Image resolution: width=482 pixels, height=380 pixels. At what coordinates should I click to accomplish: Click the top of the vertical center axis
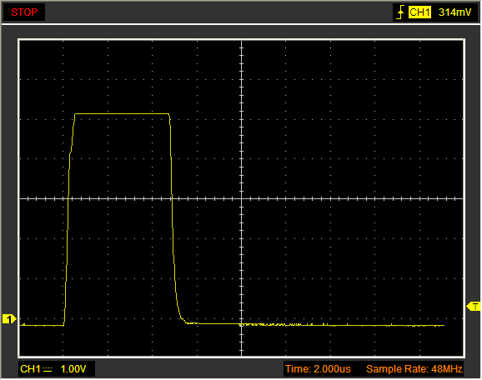coord(242,44)
